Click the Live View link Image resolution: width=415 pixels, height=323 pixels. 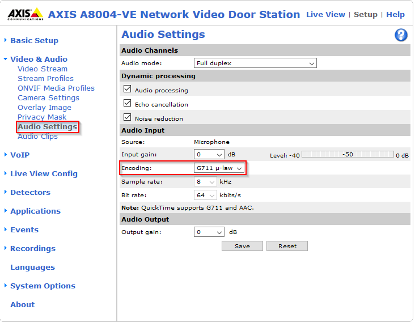[x=325, y=15]
